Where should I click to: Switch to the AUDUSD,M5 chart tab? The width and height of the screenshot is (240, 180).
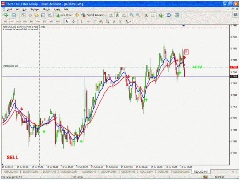coord(89,172)
